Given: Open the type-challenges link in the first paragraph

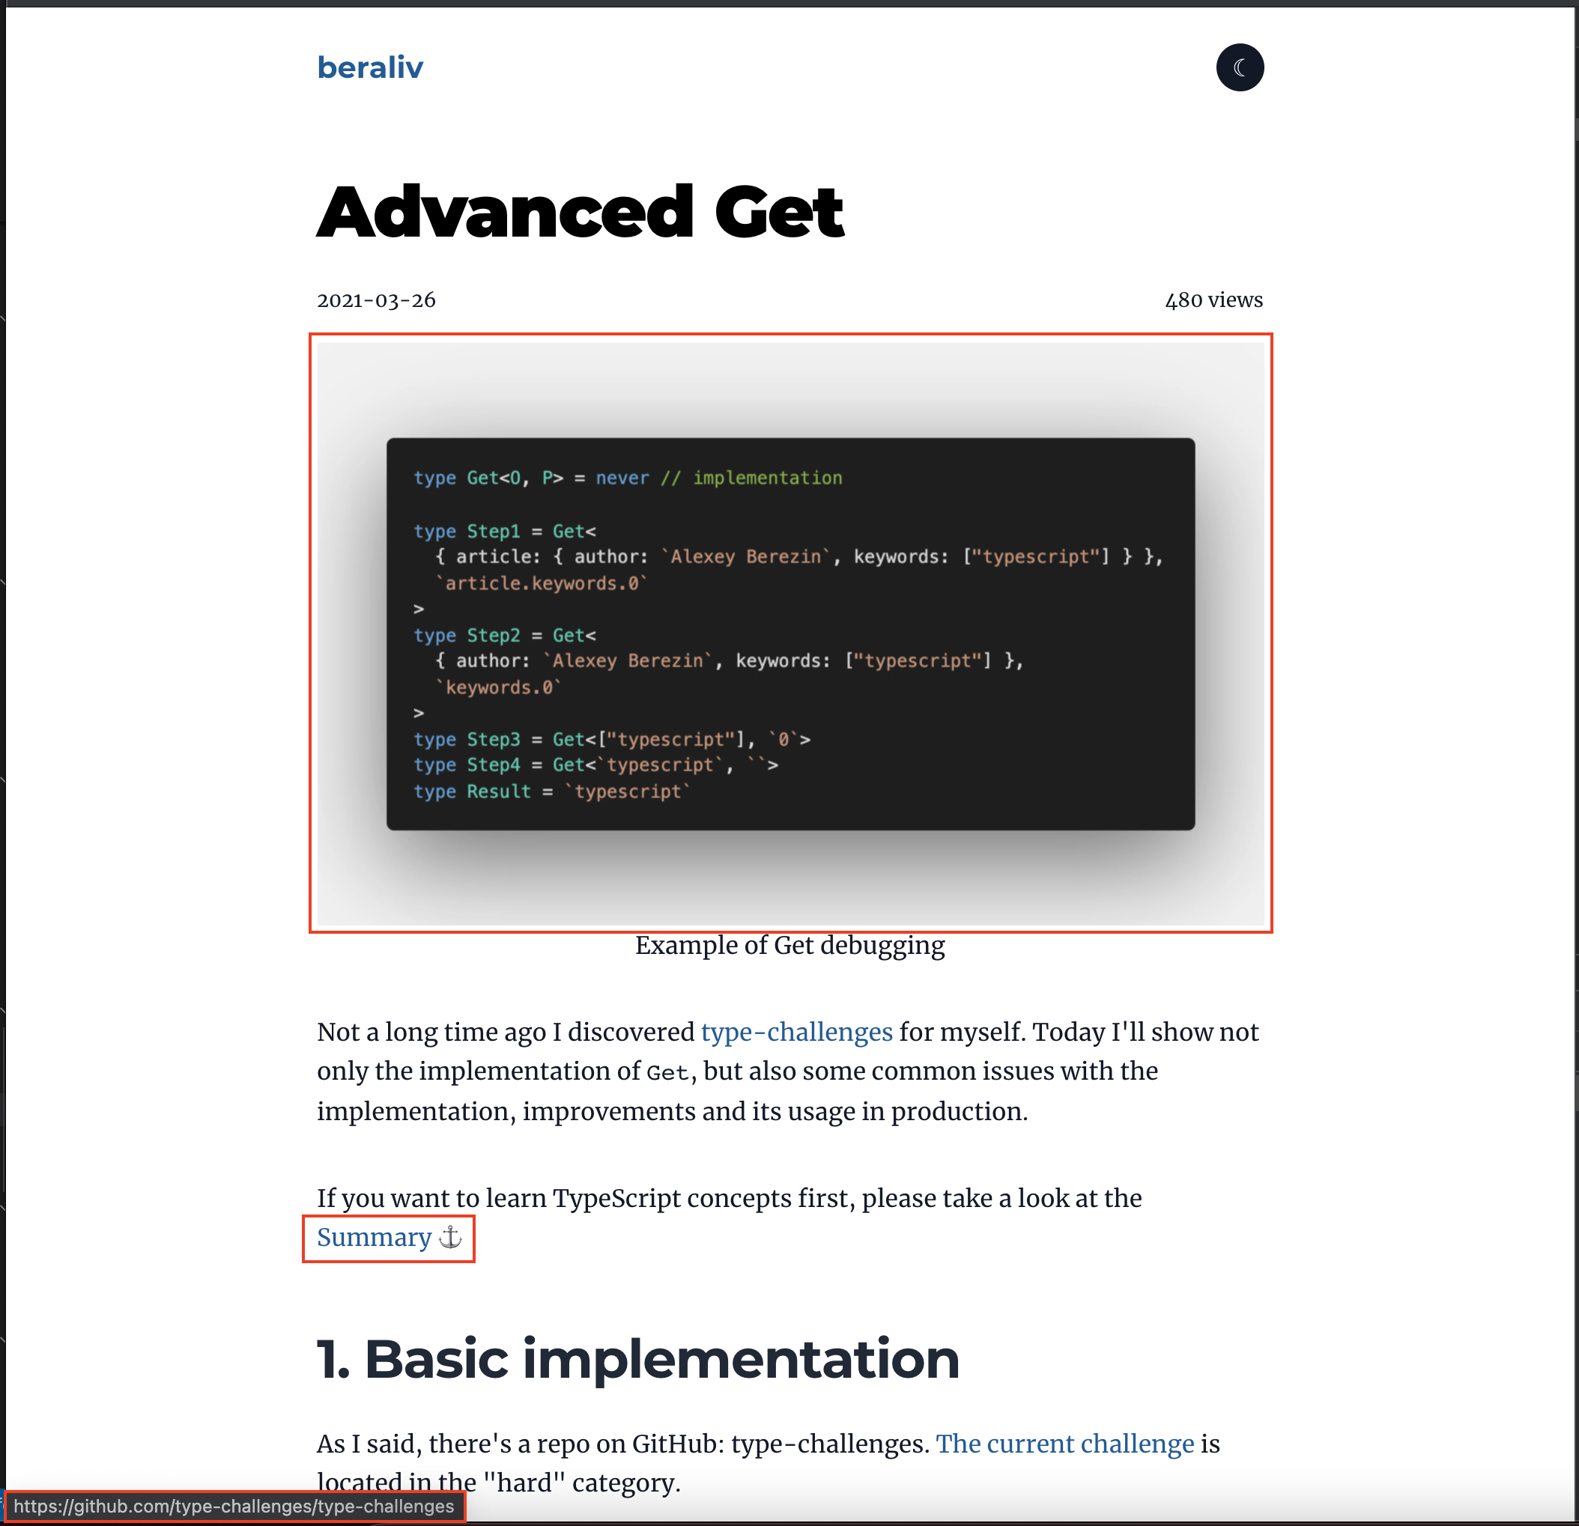Looking at the screenshot, I should [x=796, y=1032].
